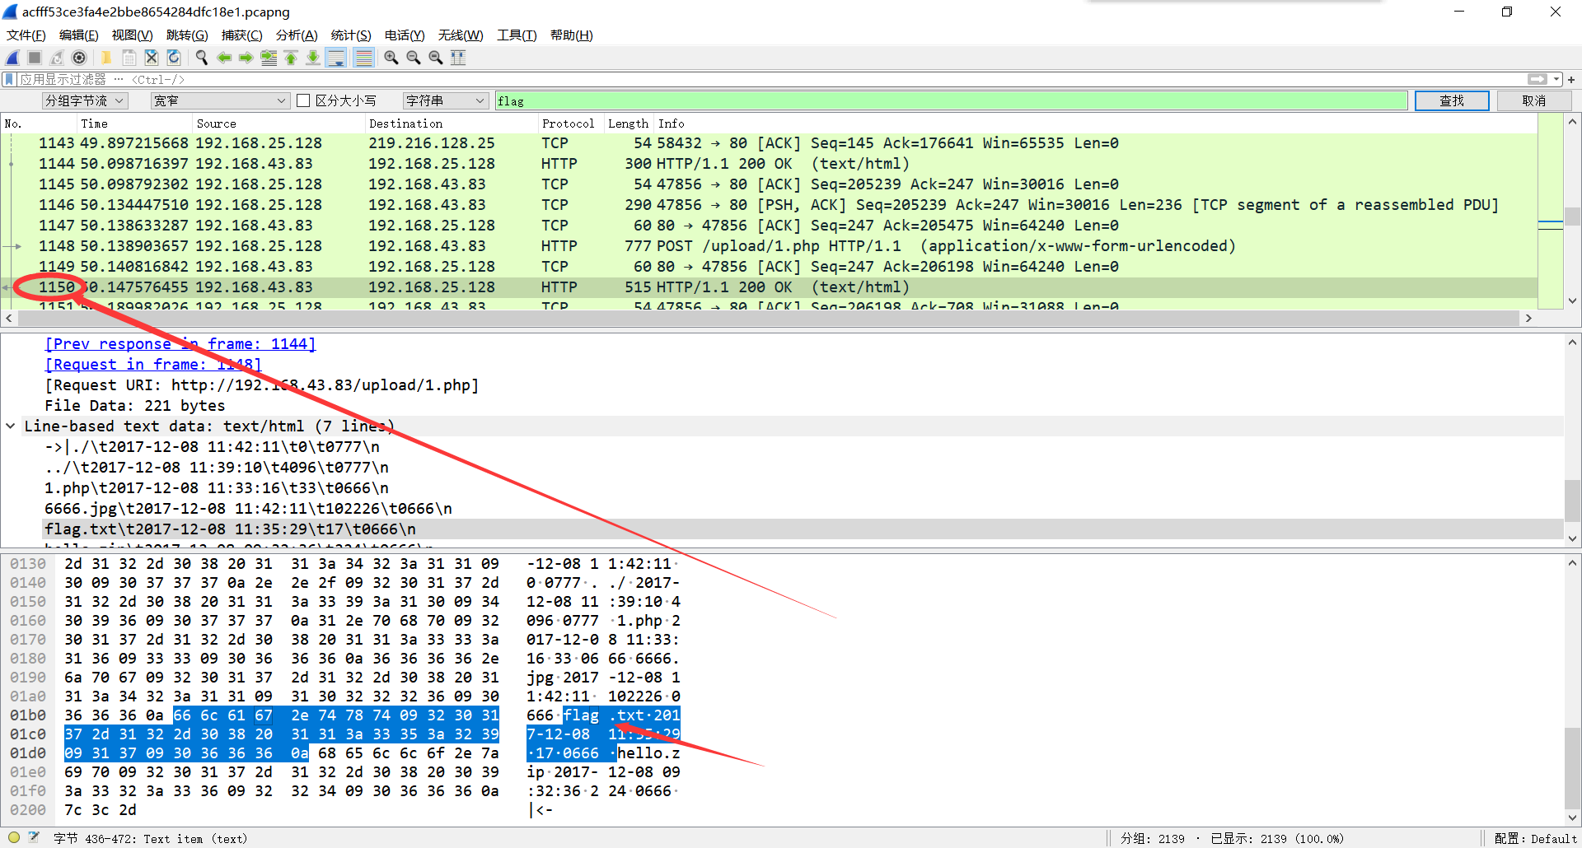1582x848 pixels.
Task: Start capturing packets with shark fin icon
Action: [x=12, y=58]
